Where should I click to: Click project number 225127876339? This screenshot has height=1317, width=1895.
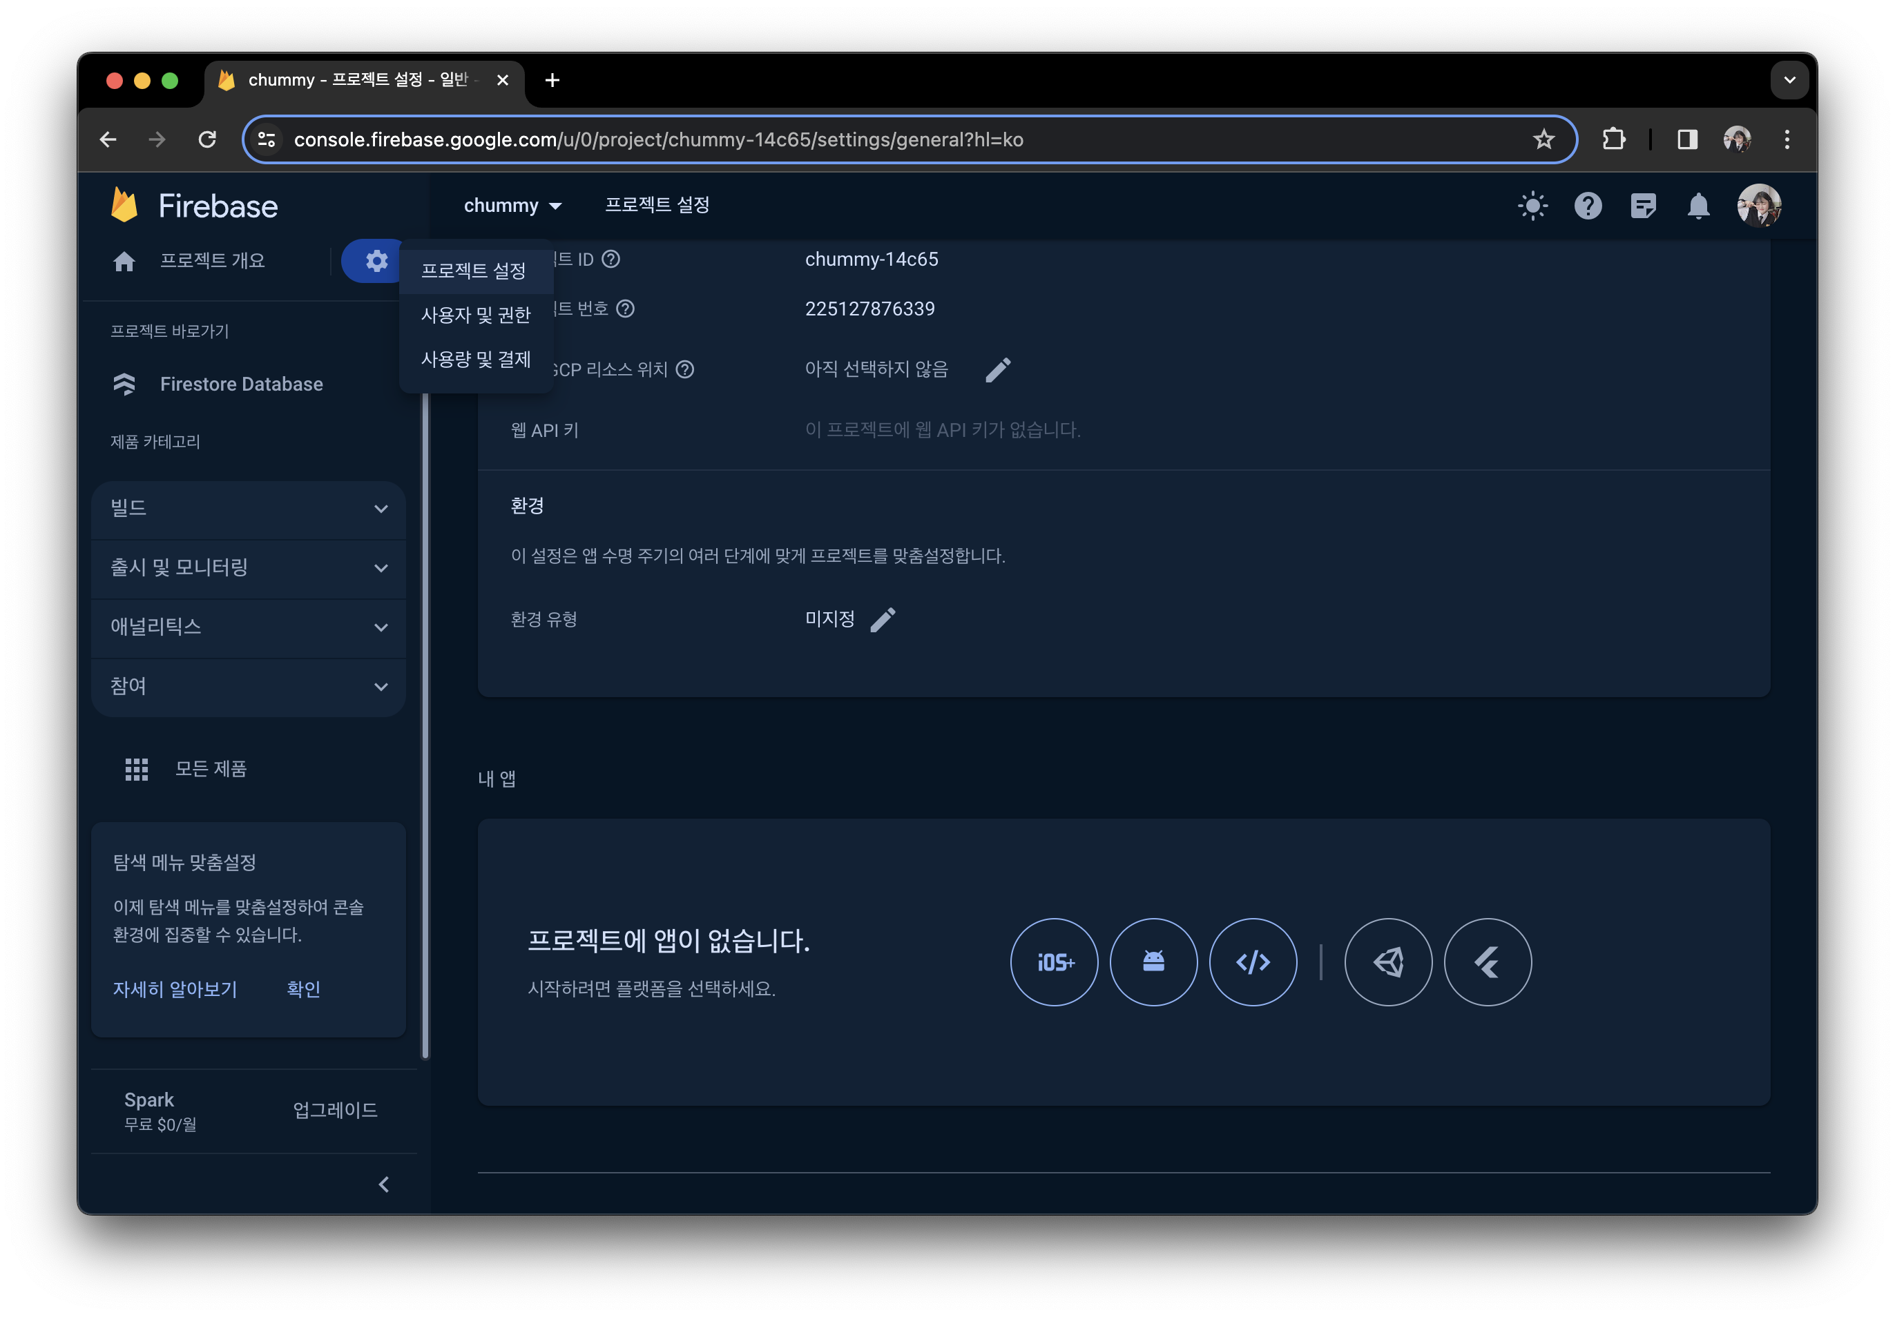[x=870, y=309]
